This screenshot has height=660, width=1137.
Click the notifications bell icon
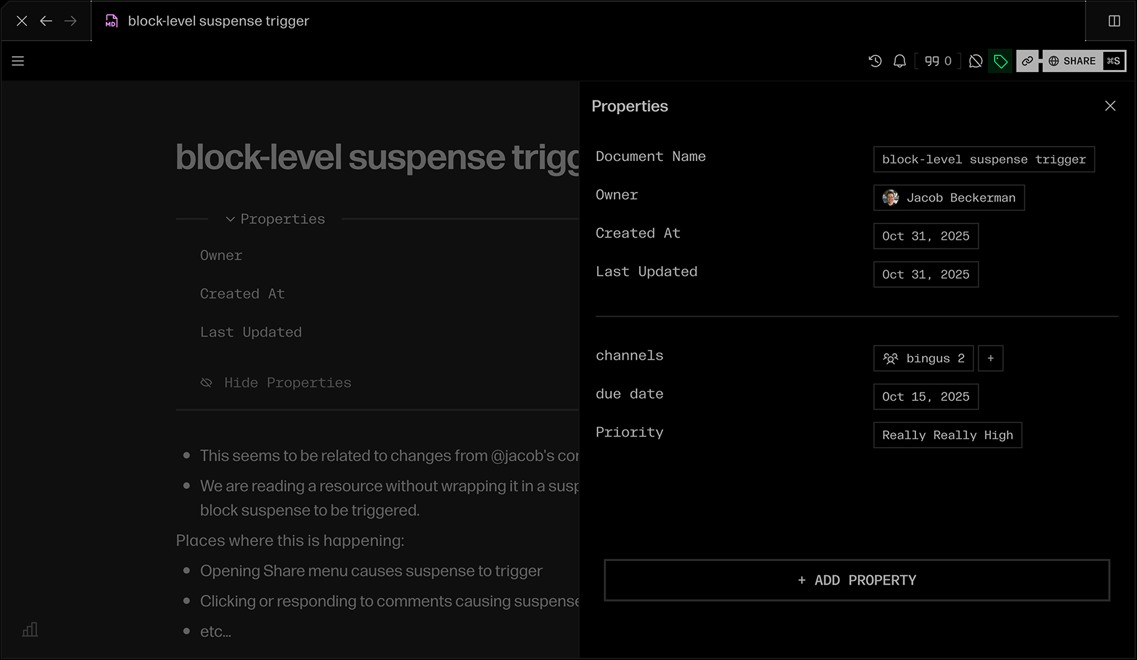899,61
